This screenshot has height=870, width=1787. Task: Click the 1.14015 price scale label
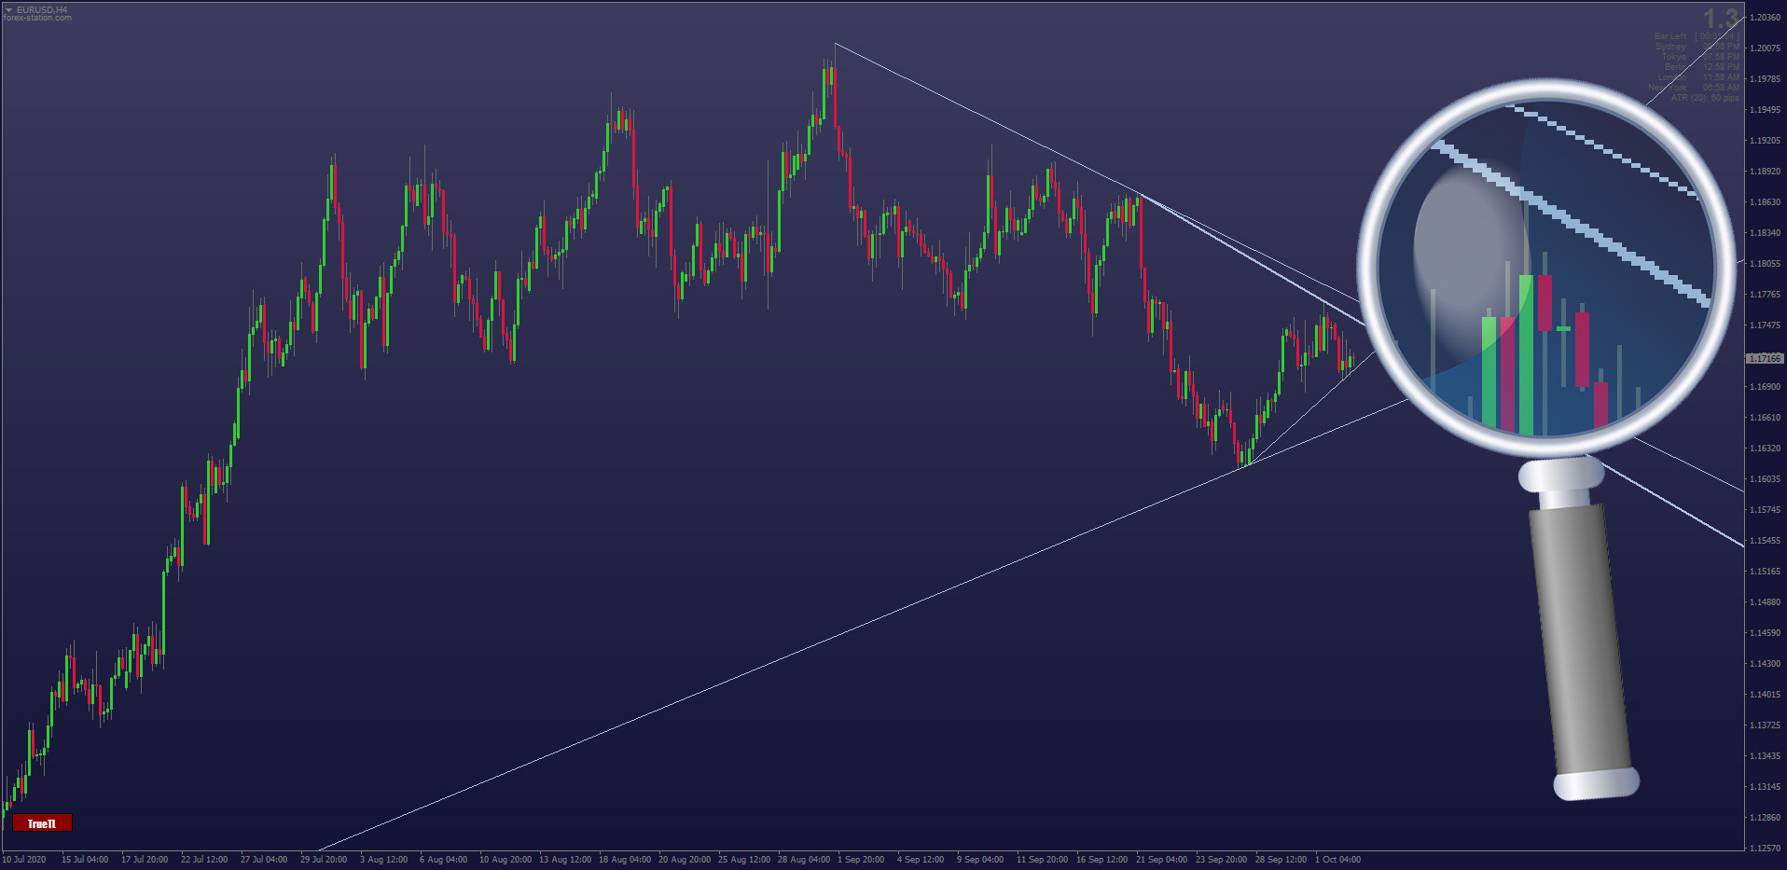click(x=1765, y=695)
